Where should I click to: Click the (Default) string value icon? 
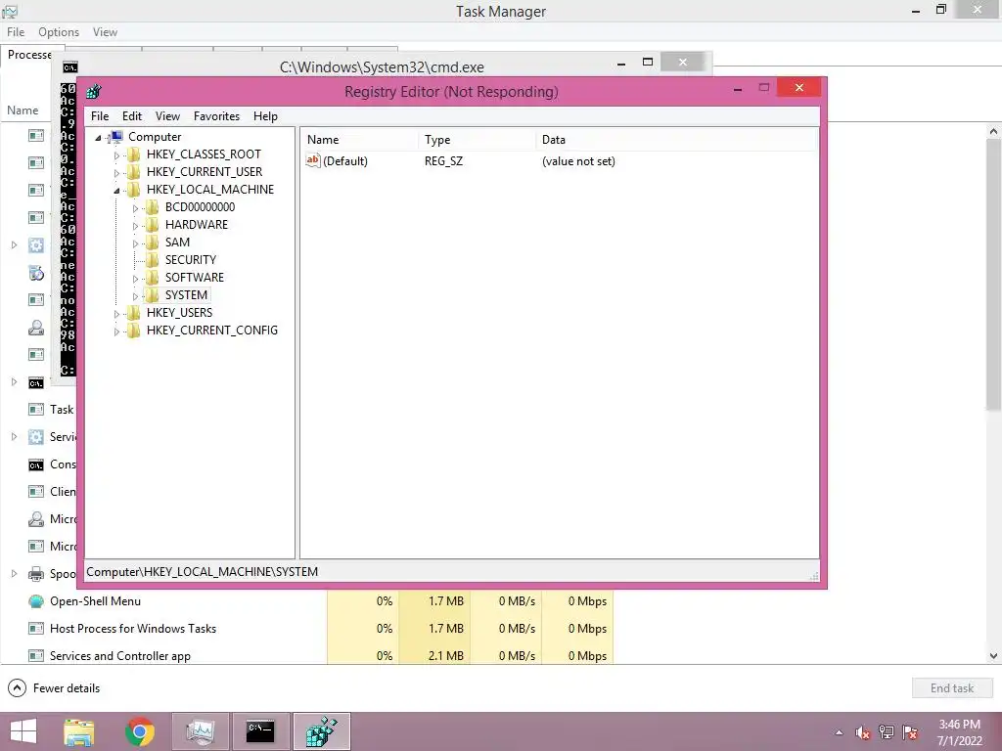click(x=312, y=161)
